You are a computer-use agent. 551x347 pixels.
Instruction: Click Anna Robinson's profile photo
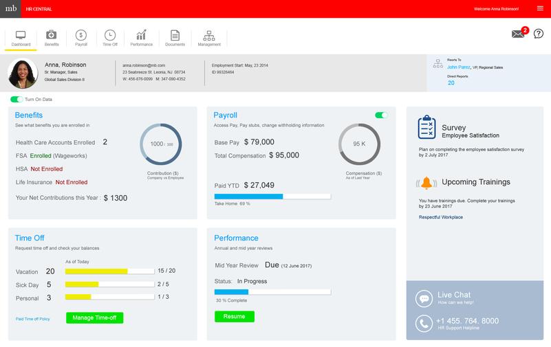(23, 74)
